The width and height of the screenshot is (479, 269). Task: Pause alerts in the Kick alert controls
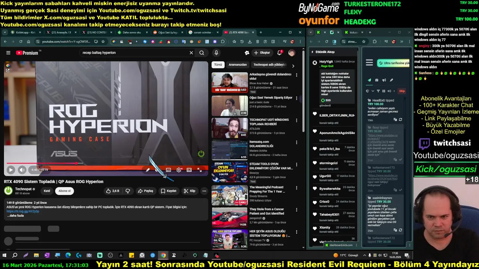pyautogui.click(x=384, y=91)
